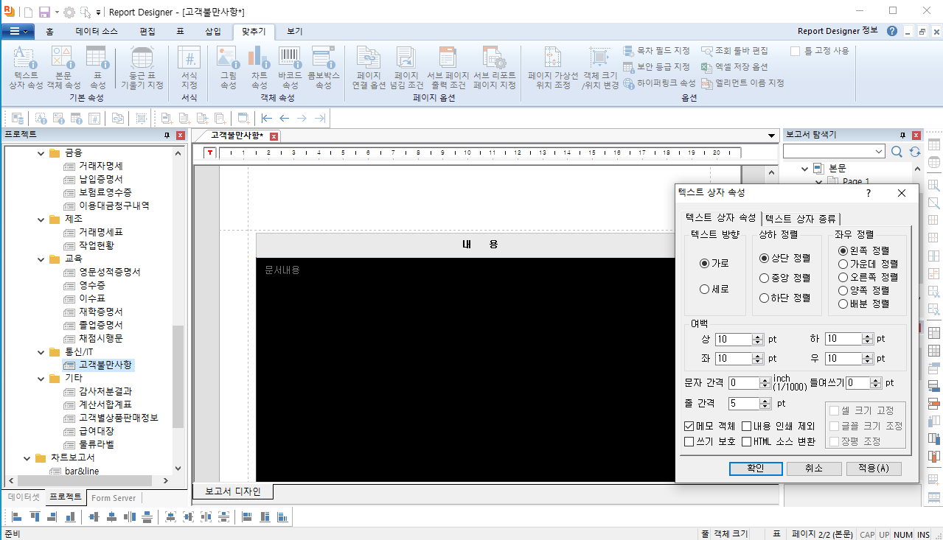Open 페이지 연결 옵션 icon
Screen dimensions: 943x540
(369, 67)
